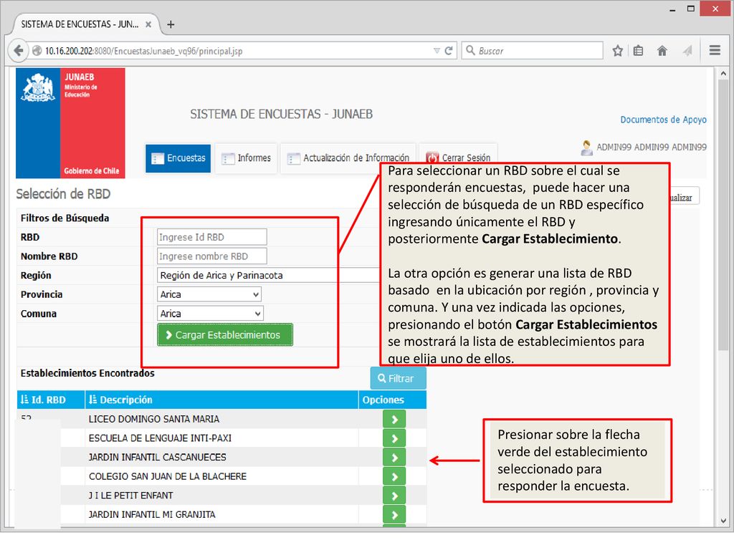Go back using the browser back arrow

point(18,51)
